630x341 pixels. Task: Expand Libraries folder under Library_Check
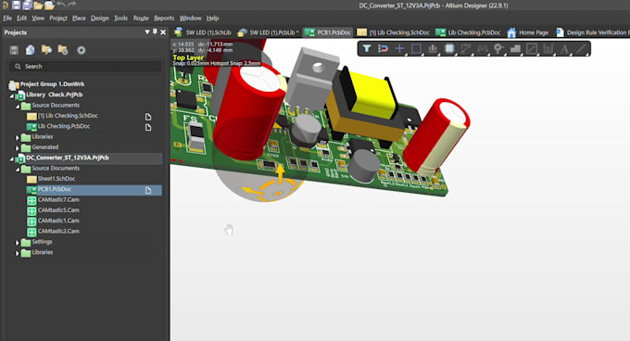(18, 137)
